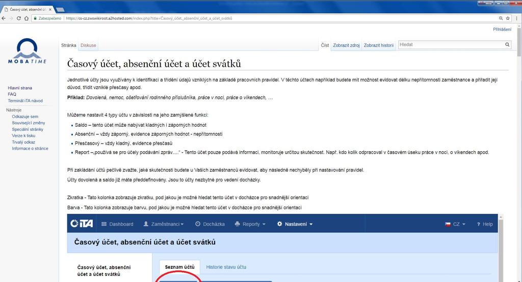
Task: Click the bullet text starting with Absenční
Action: [148, 134]
